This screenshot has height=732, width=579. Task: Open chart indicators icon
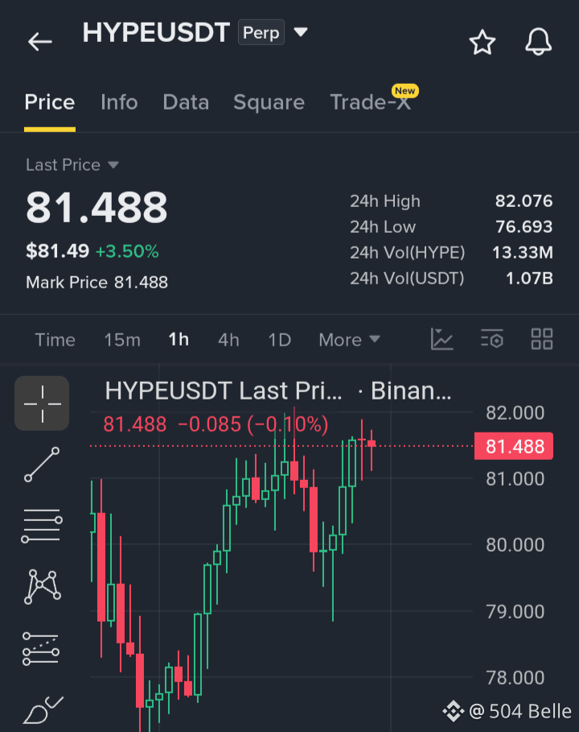[441, 339]
